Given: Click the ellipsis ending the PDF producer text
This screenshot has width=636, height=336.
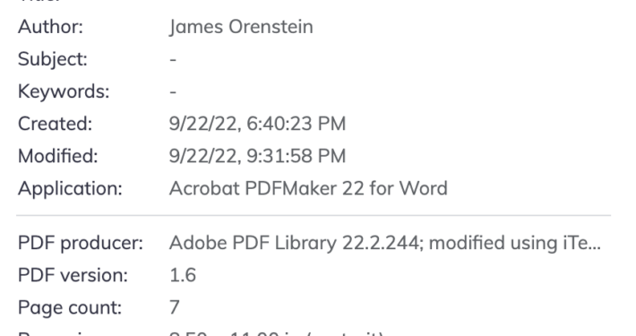Looking at the screenshot, I should click(595, 247).
